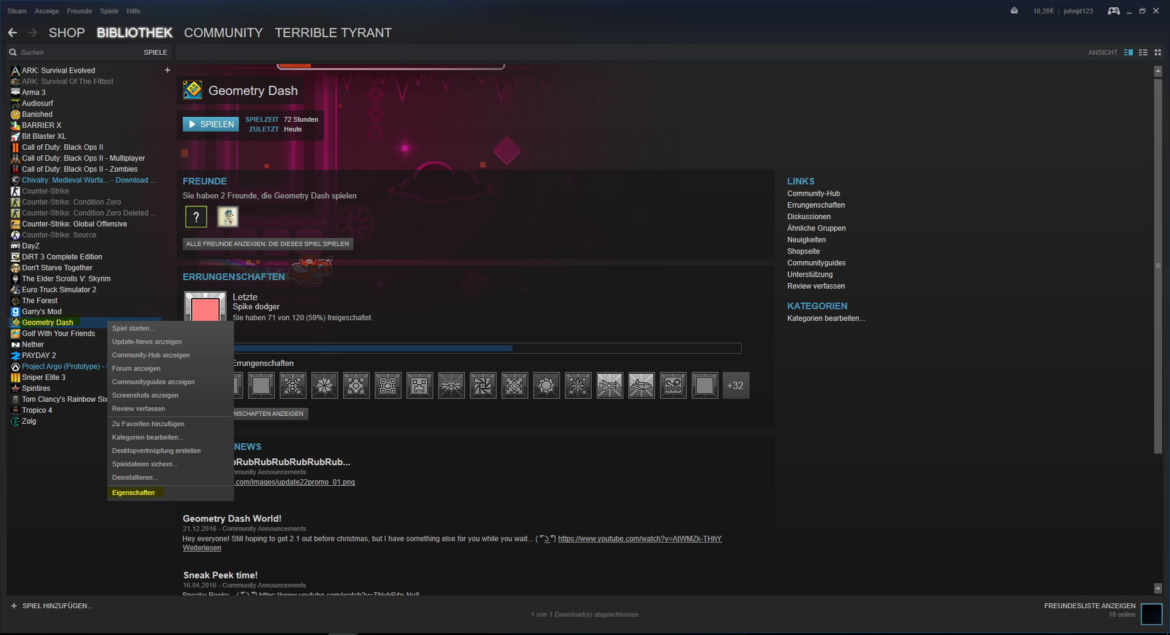Click the friends list avatar at bottom right
The width and height of the screenshot is (1170, 635).
(1151, 614)
